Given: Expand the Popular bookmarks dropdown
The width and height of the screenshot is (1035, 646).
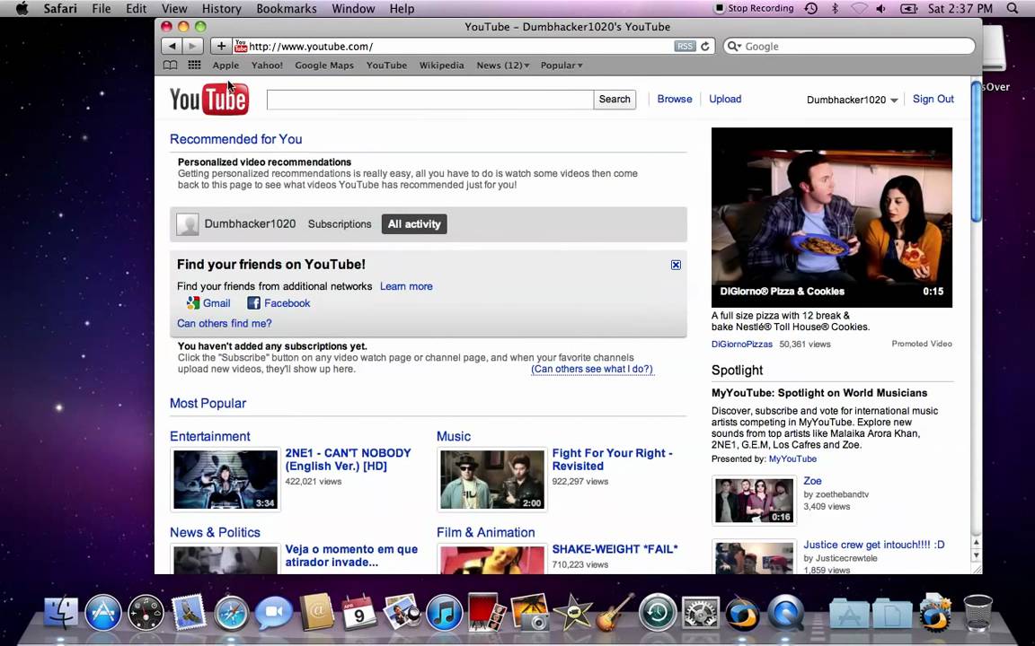Looking at the screenshot, I should coord(561,65).
